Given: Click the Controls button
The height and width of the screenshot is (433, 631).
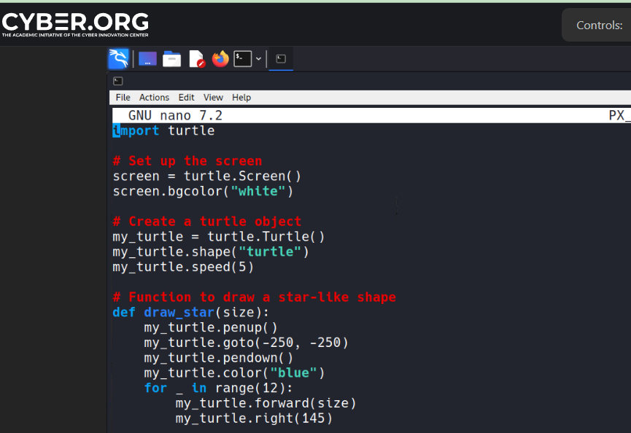Looking at the screenshot, I should point(598,26).
